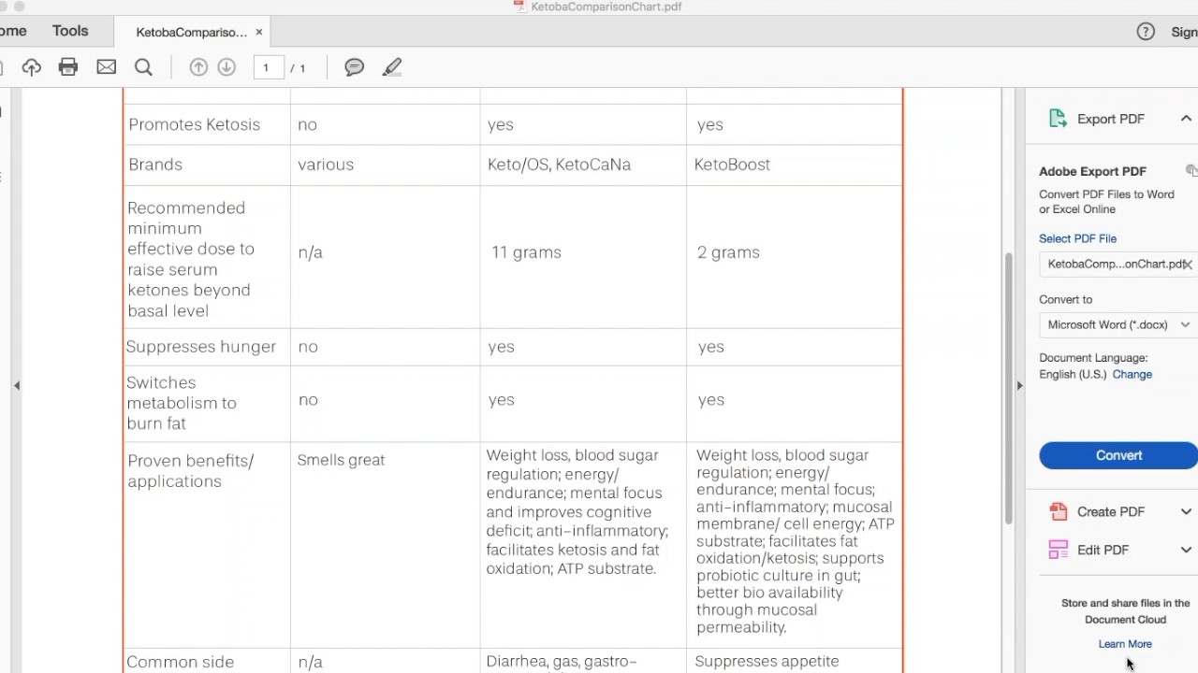Click the 'Suppresses hunger' row label
This screenshot has width=1198, height=673.
pos(200,347)
